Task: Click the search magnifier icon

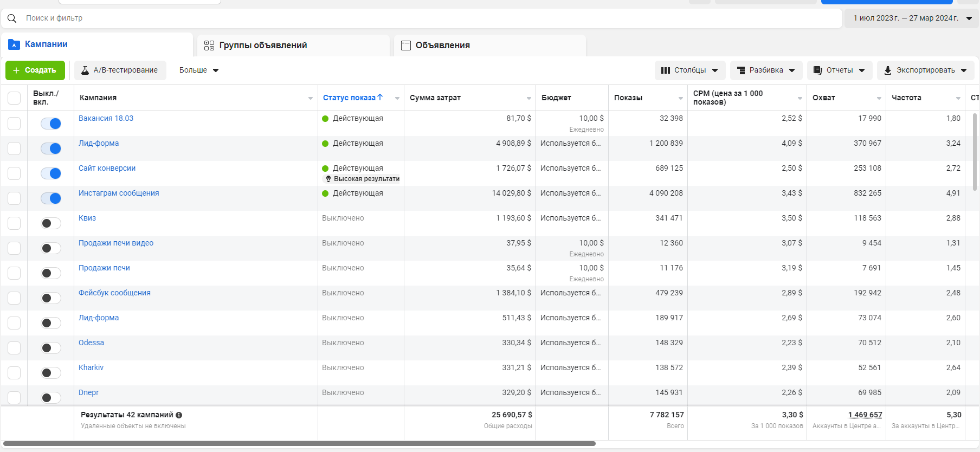Action: 12,18
